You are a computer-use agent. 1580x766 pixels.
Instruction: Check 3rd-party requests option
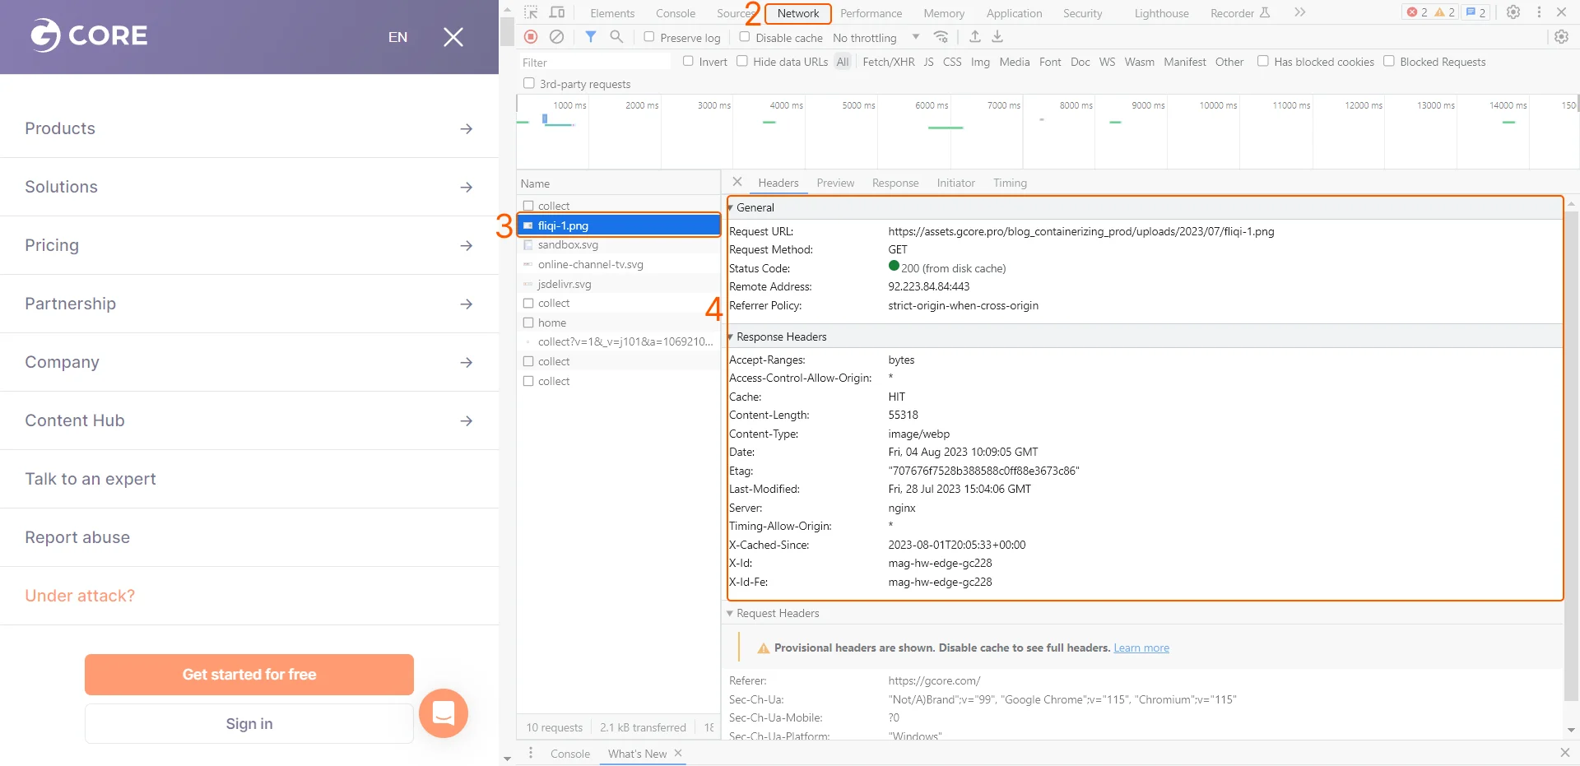click(x=529, y=83)
